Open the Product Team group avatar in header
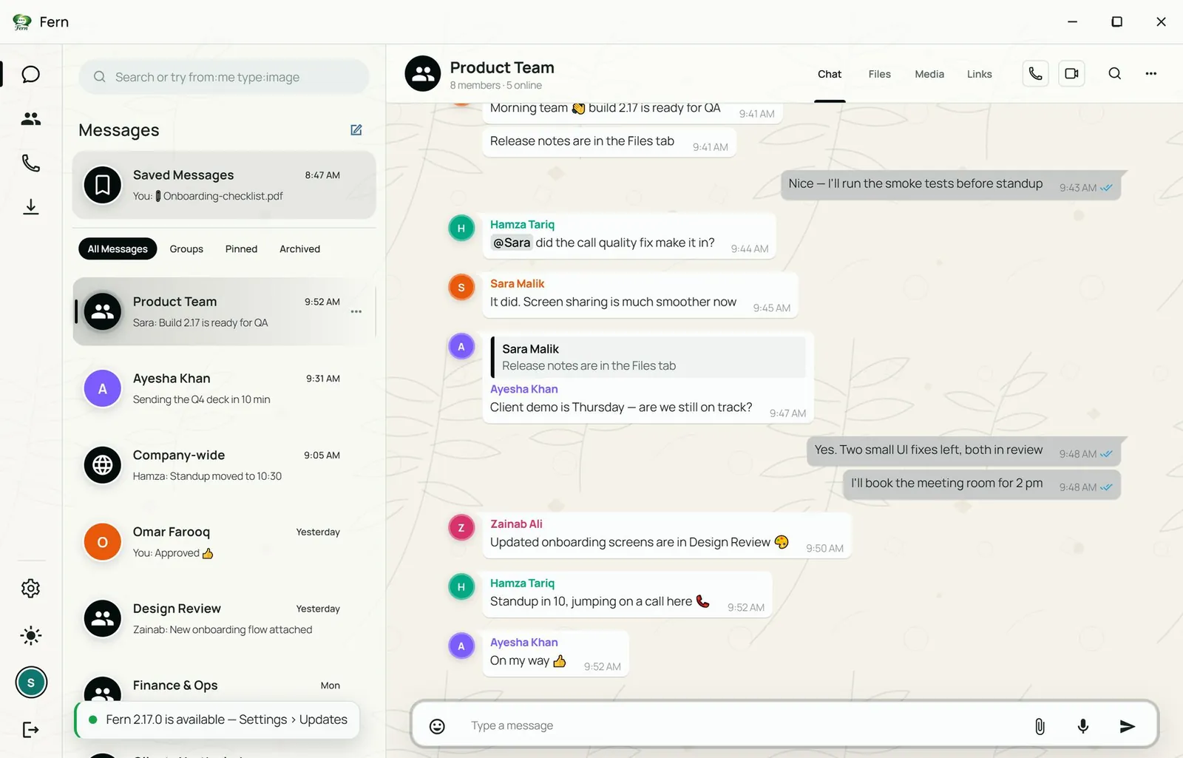This screenshot has height=758, width=1183. click(423, 74)
